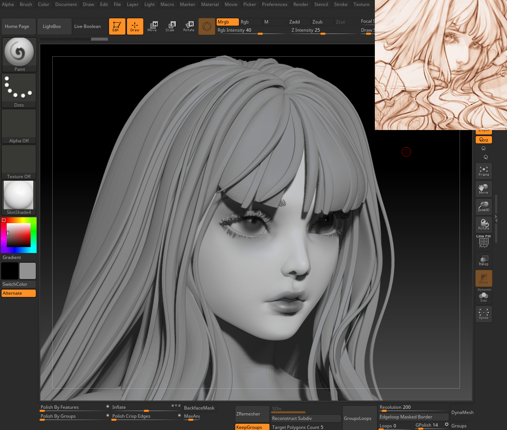
Task: Open the Preferences menu
Action: pyautogui.click(x=274, y=4)
